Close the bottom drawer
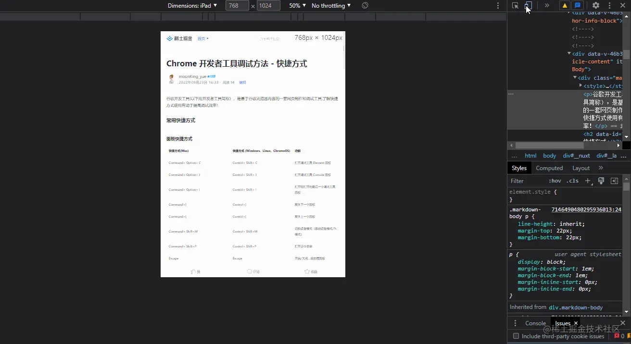Viewport: 631px width, 344px height. pos(623,323)
